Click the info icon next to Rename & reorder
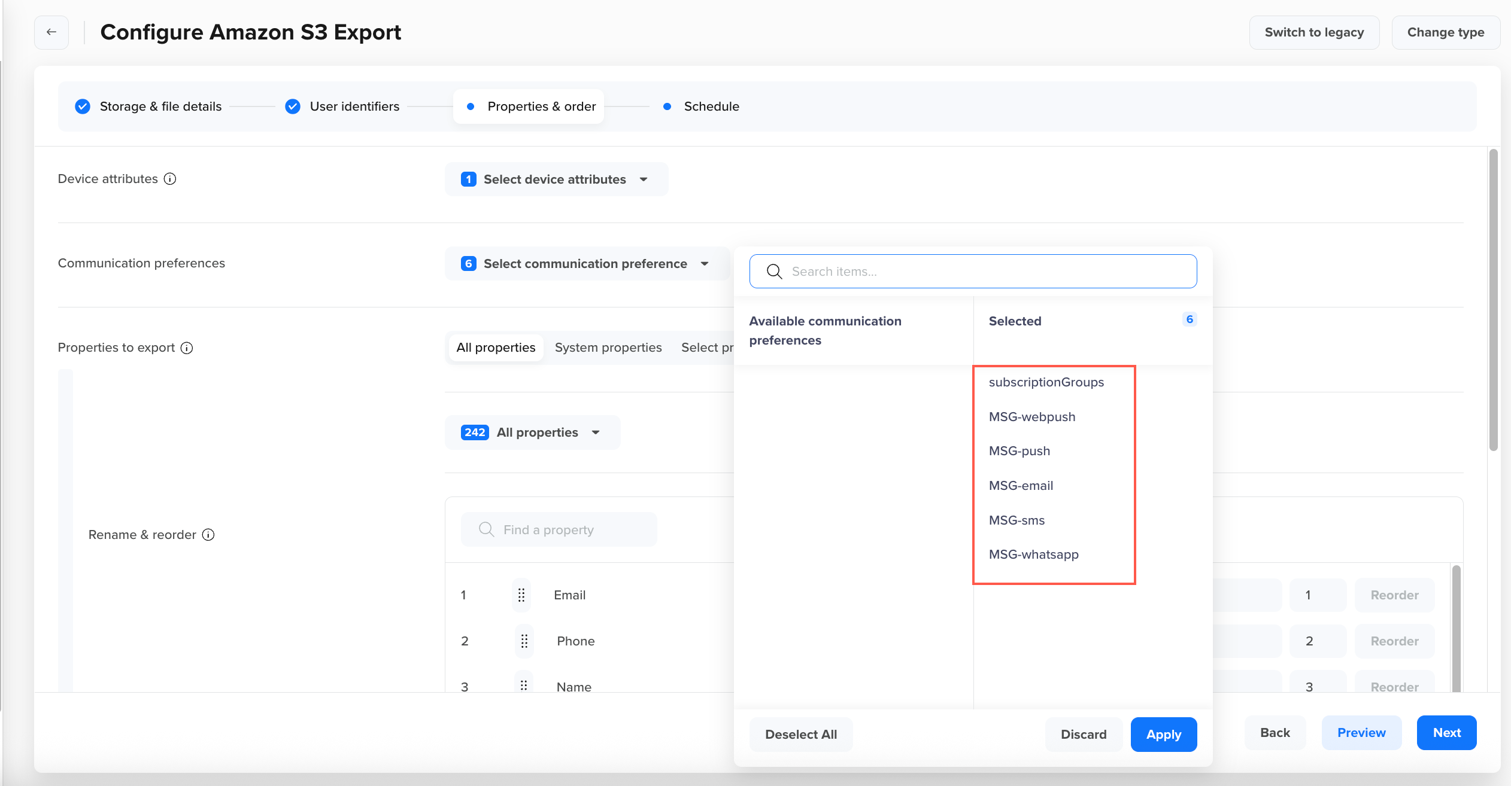This screenshot has height=786, width=1511. pyautogui.click(x=208, y=535)
